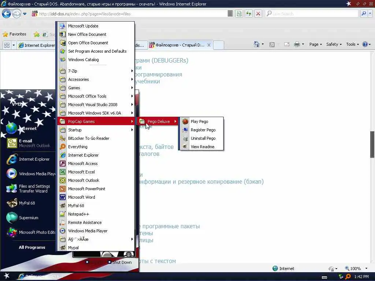
Task: Launch Remote Assistance
Action: pos(96,222)
